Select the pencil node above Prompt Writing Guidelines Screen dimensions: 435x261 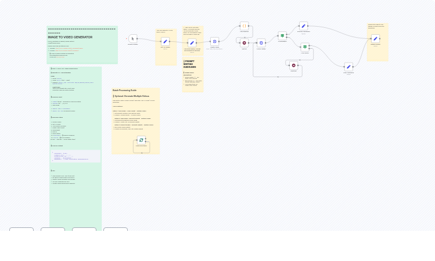[192, 43]
